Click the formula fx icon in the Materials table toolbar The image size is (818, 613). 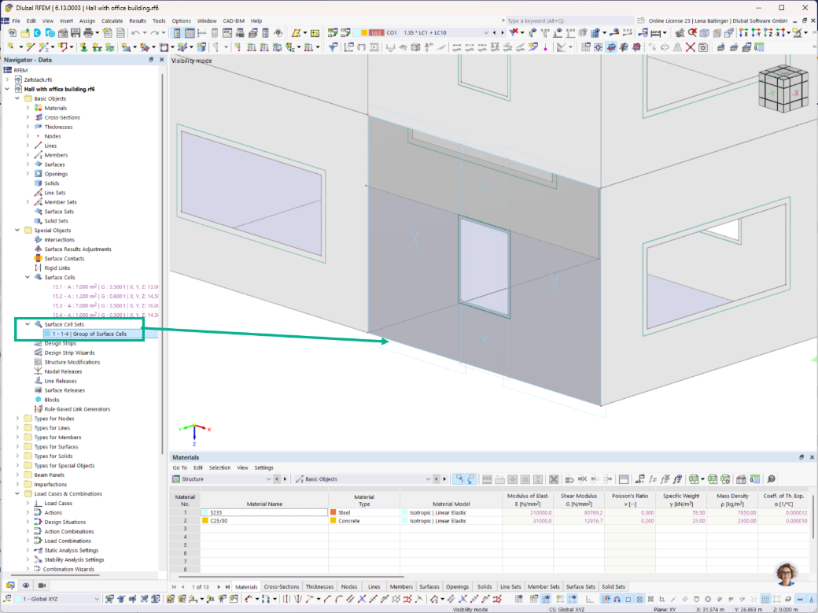point(653,478)
